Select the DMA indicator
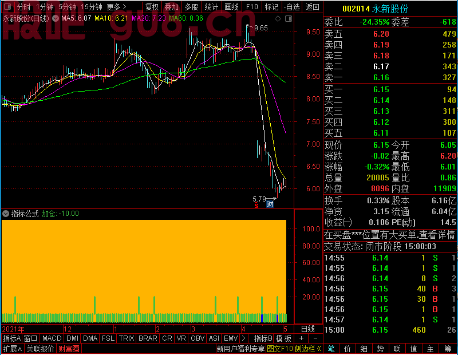The height and width of the screenshot is (355, 458). pyautogui.click(x=90, y=338)
